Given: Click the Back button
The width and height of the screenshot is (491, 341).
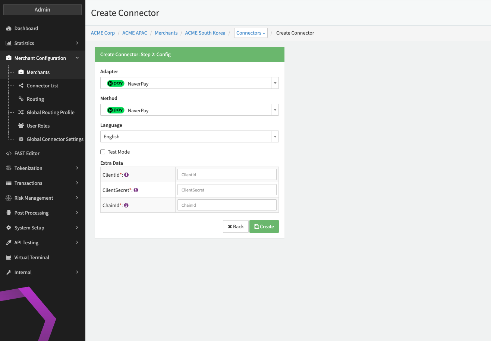Looking at the screenshot, I should 236,226.
